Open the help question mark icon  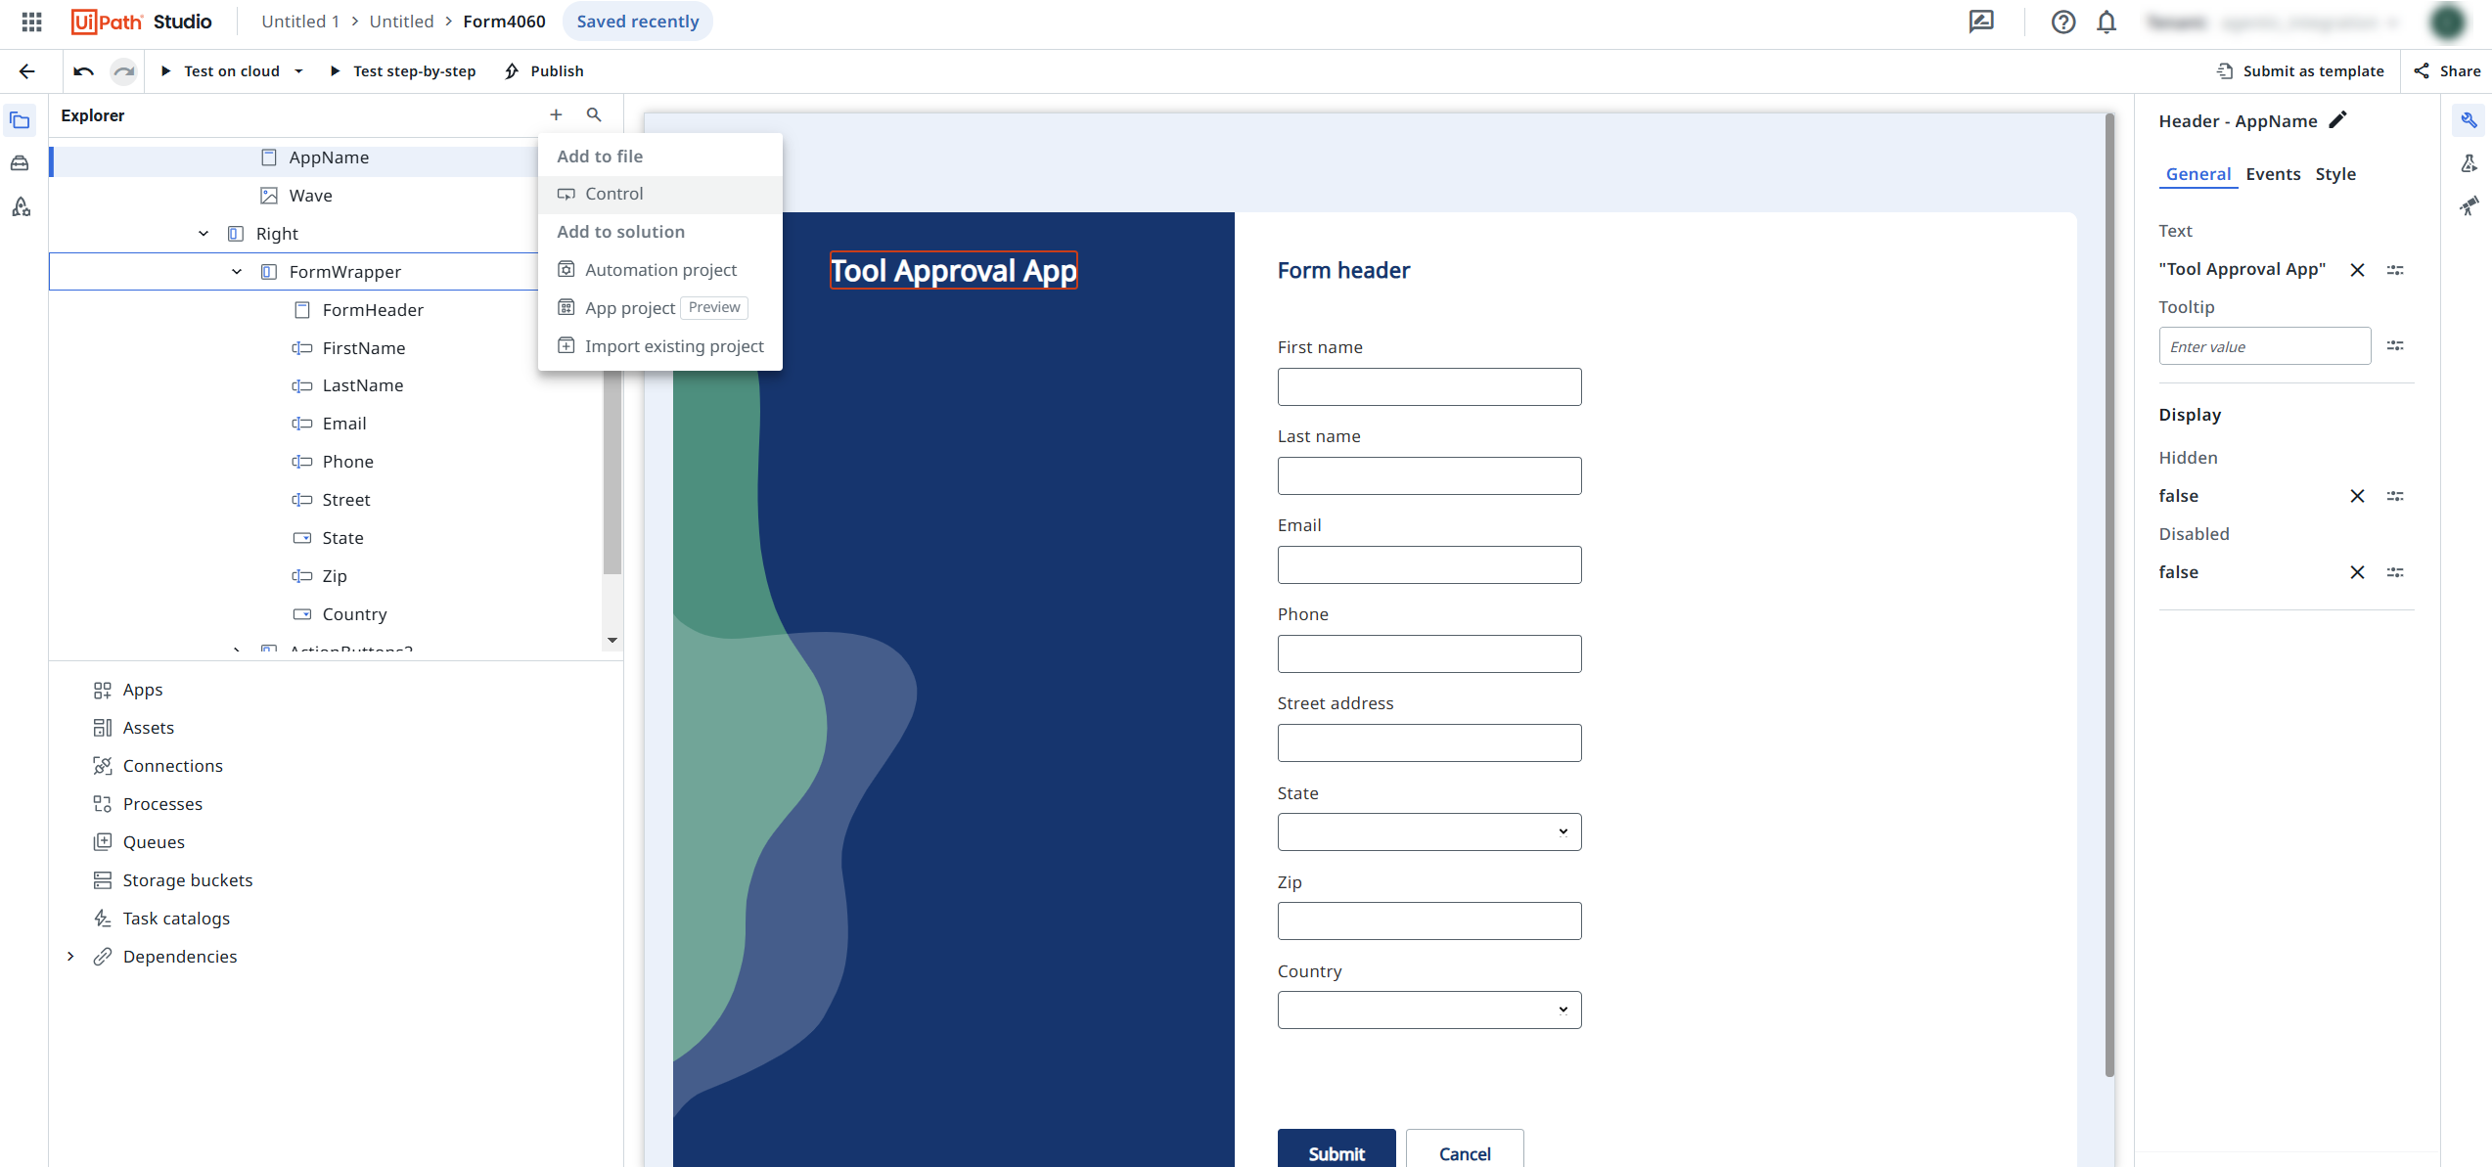pos(2063,22)
